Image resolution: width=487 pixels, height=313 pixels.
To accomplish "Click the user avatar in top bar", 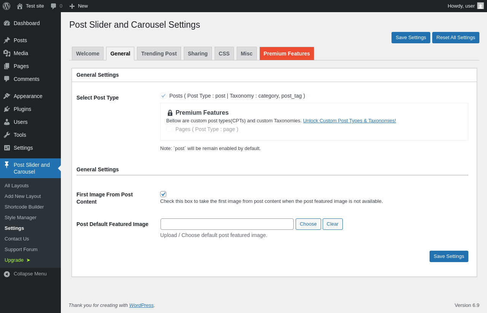I will coord(481,6).
